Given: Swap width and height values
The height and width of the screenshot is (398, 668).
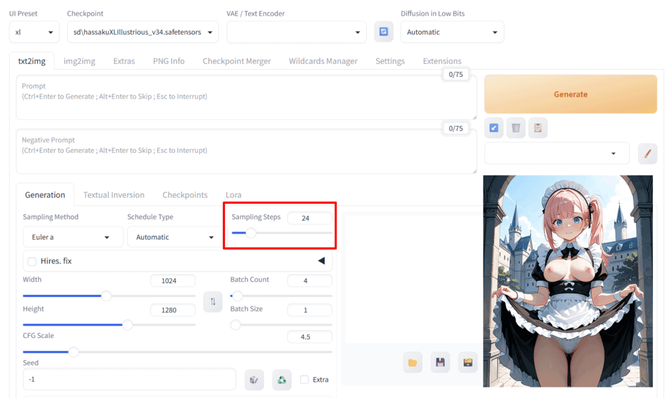Looking at the screenshot, I should [213, 302].
